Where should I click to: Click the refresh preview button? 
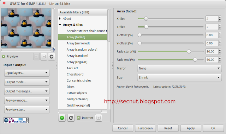(52, 57)
